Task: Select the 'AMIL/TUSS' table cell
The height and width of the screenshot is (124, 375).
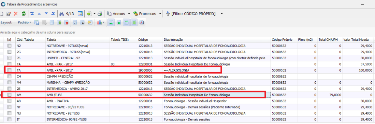Action: [78, 95]
